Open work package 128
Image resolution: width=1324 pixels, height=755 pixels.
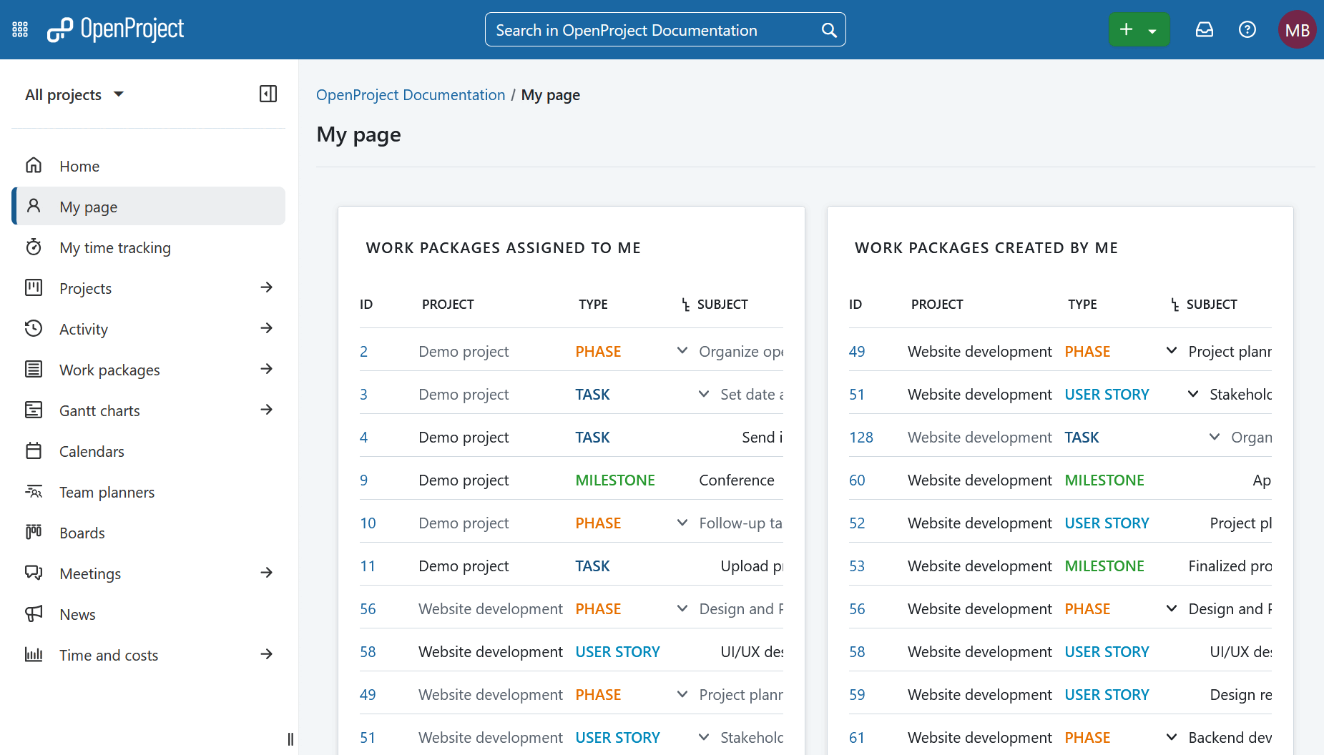coord(860,437)
